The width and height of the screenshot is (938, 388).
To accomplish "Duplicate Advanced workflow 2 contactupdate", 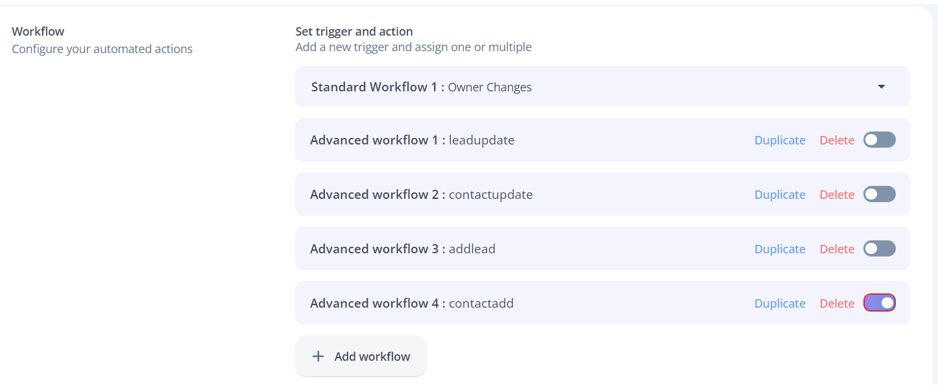I will [x=780, y=194].
